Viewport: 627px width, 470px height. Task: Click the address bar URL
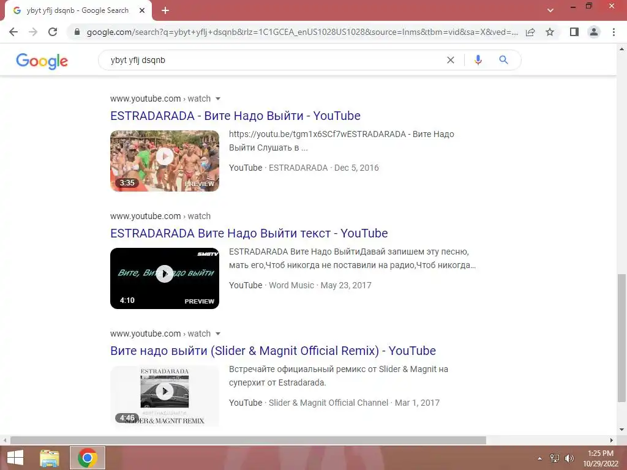302,32
